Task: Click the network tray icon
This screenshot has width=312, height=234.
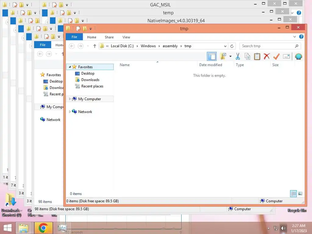Action: coord(276,228)
